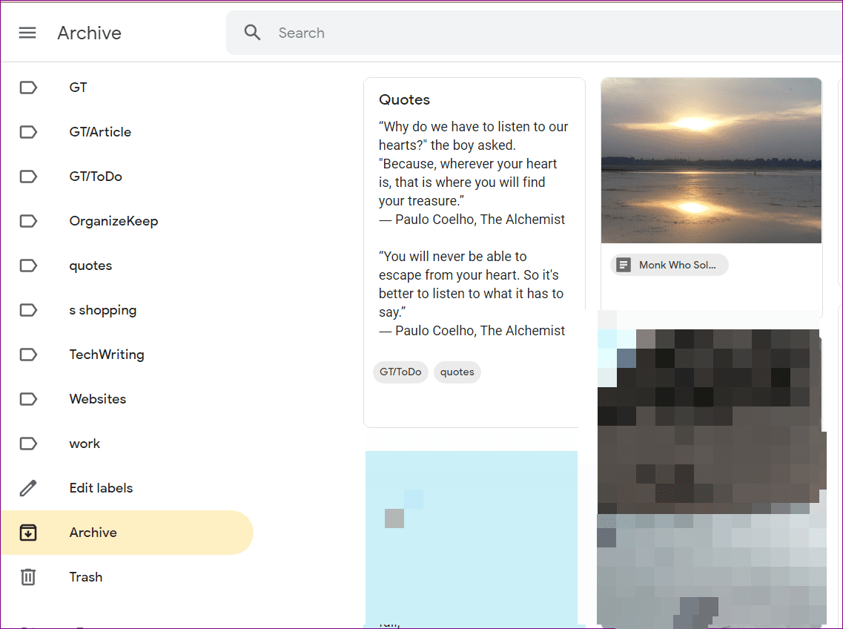Click the quotes chip on Quotes note
Screen dimensions: 843x629
(457, 372)
